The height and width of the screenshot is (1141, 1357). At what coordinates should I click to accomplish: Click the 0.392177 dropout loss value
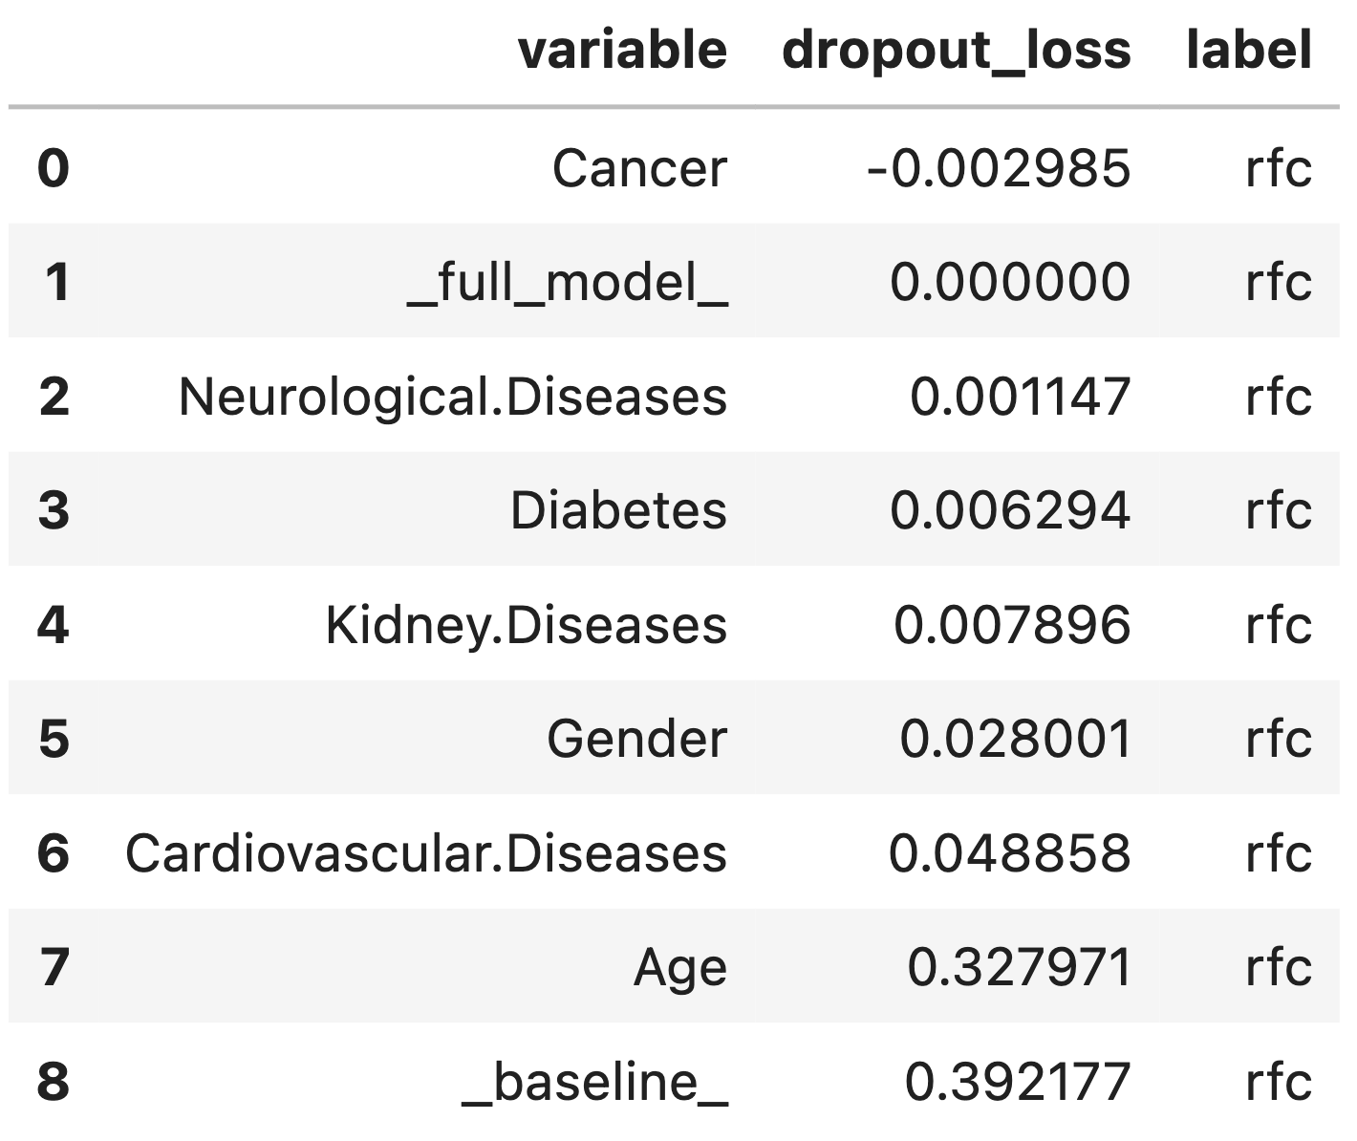point(1018,1082)
